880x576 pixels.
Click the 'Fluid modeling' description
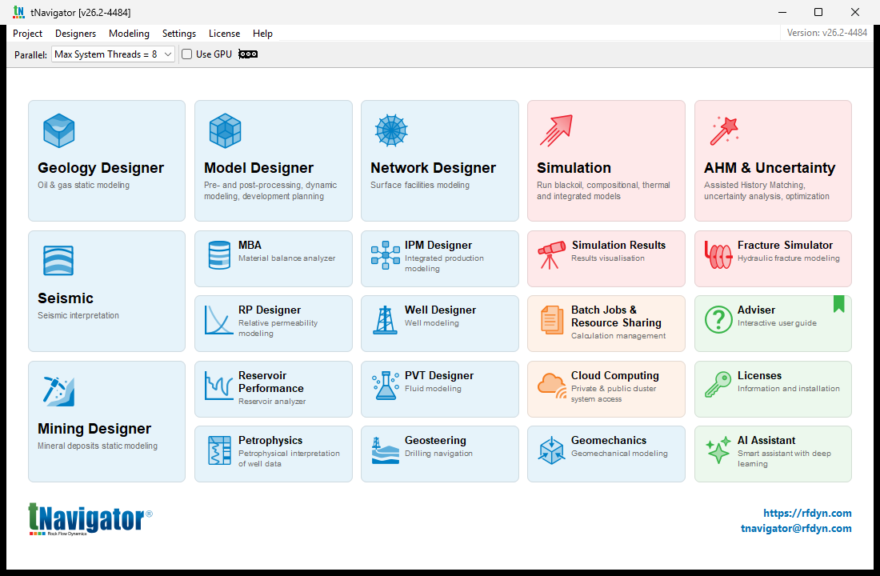click(433, 388)
